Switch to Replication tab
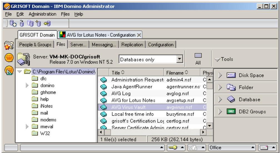 (132, 45)
